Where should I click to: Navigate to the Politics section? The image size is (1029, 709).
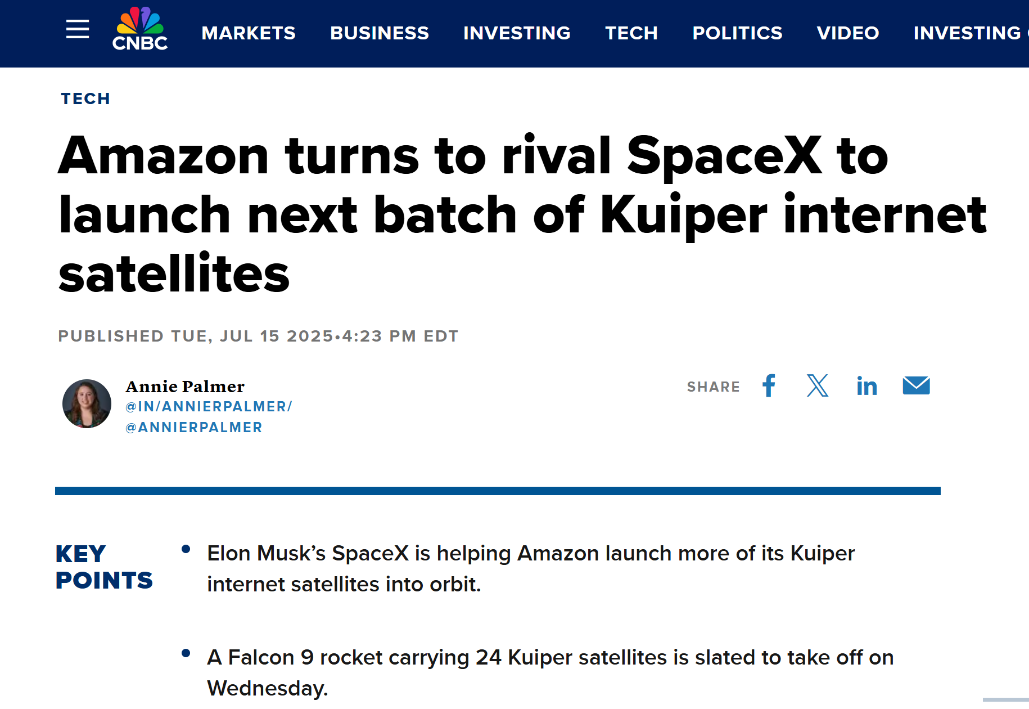(737, 33)
